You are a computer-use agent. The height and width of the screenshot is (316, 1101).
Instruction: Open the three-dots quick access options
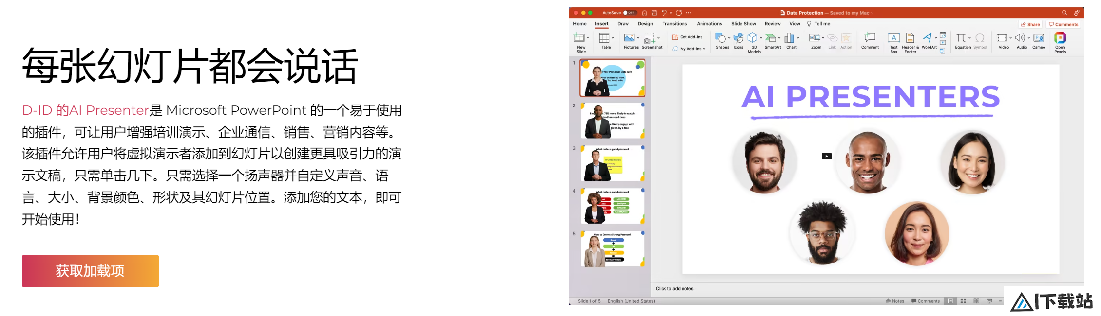pos(688,13)
